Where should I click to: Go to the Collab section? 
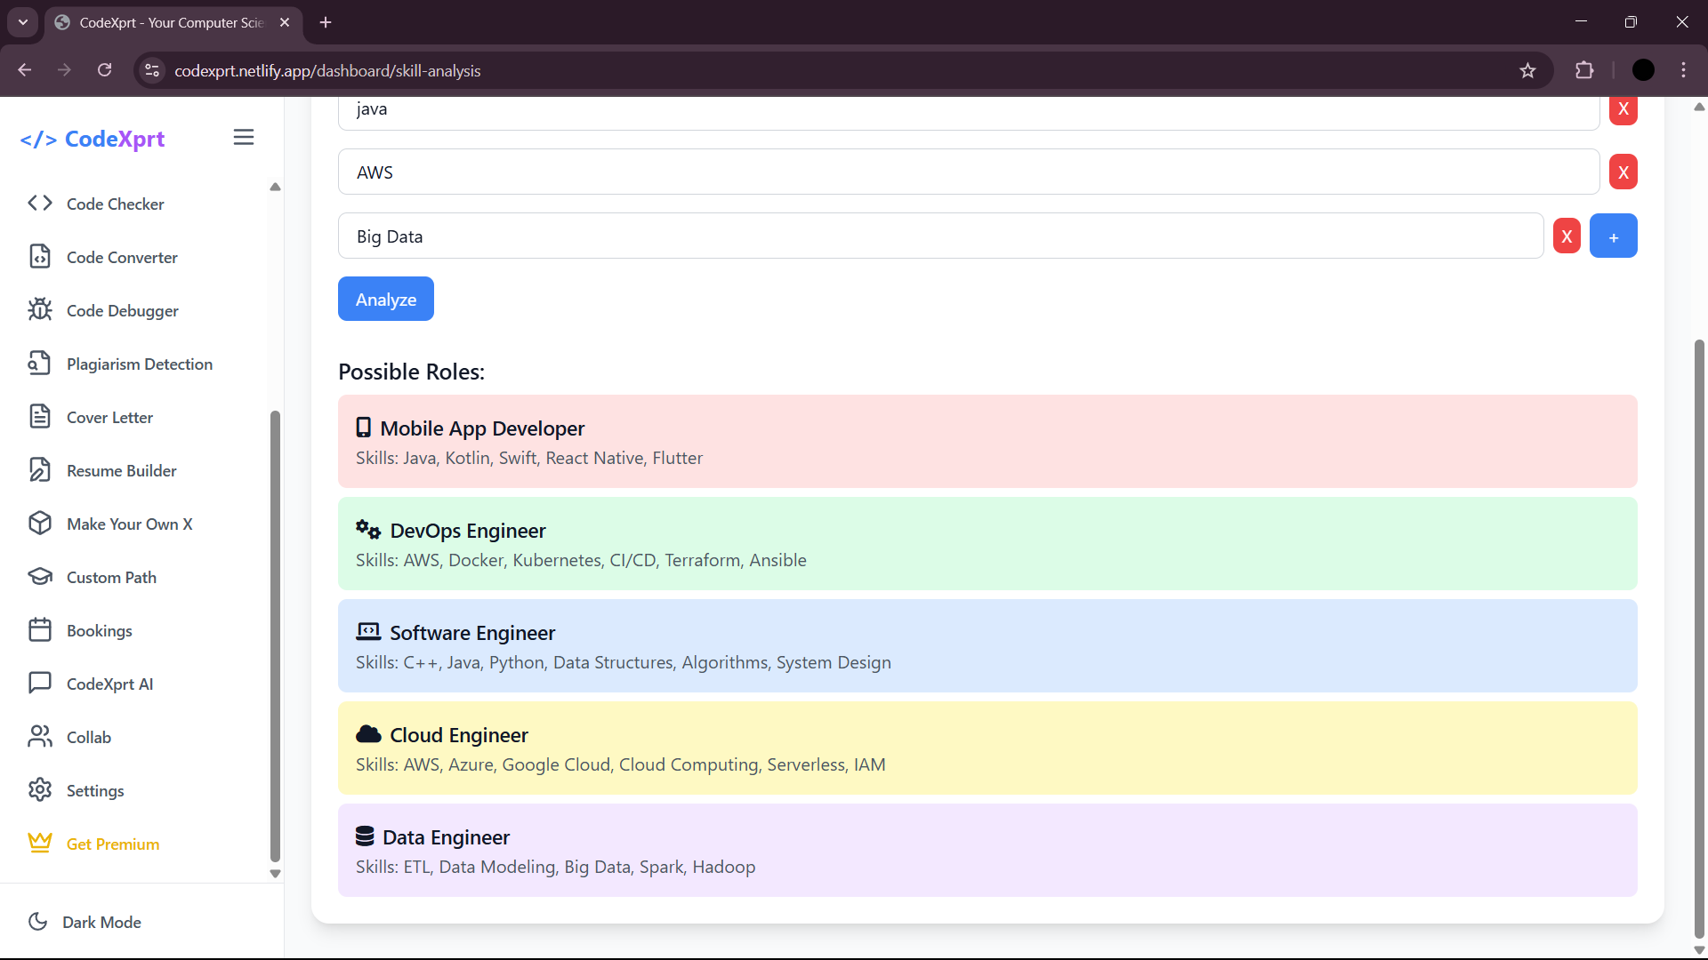pyautogui.click(x=88, y=737)
